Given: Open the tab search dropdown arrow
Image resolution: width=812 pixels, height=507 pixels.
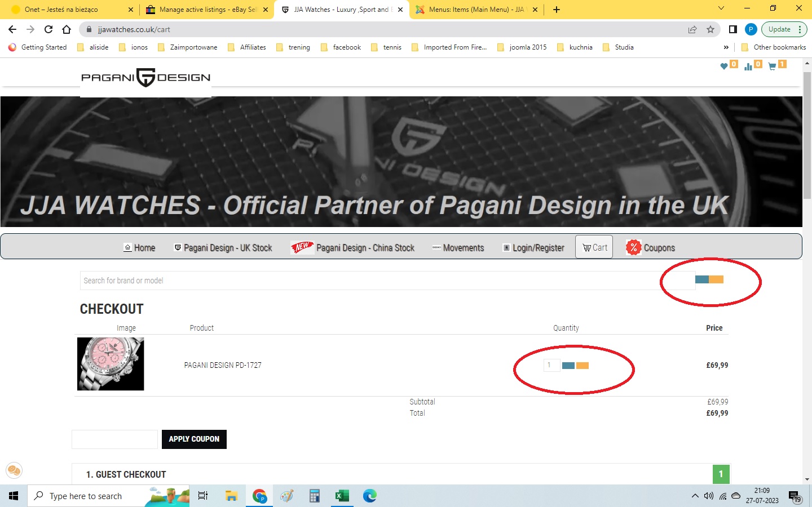Looking at the screenshot, I should point(721,8).
